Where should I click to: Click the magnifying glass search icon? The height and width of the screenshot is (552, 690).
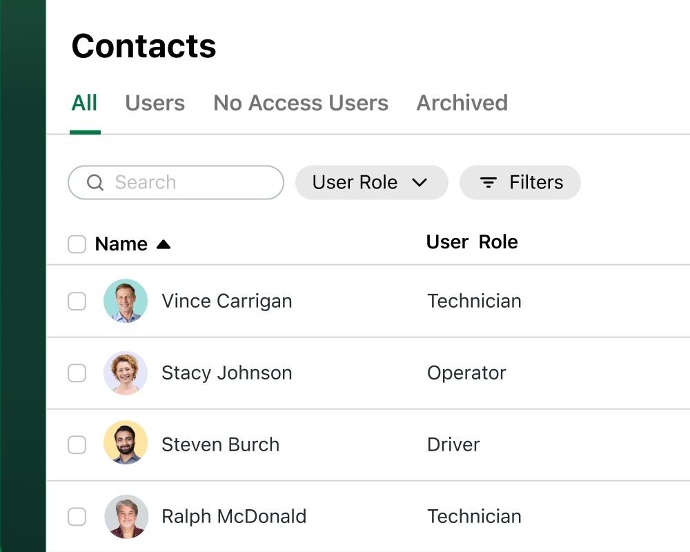pos(95,182)
